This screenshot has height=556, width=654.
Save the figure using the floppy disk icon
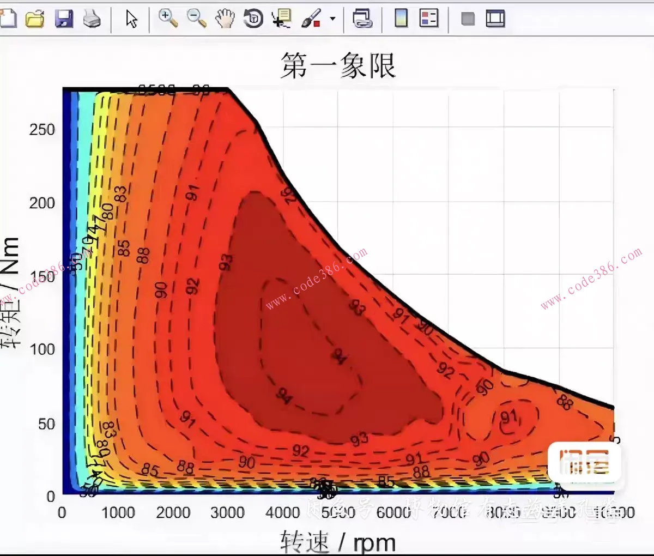pyautogui.click(x=64, y=19)
